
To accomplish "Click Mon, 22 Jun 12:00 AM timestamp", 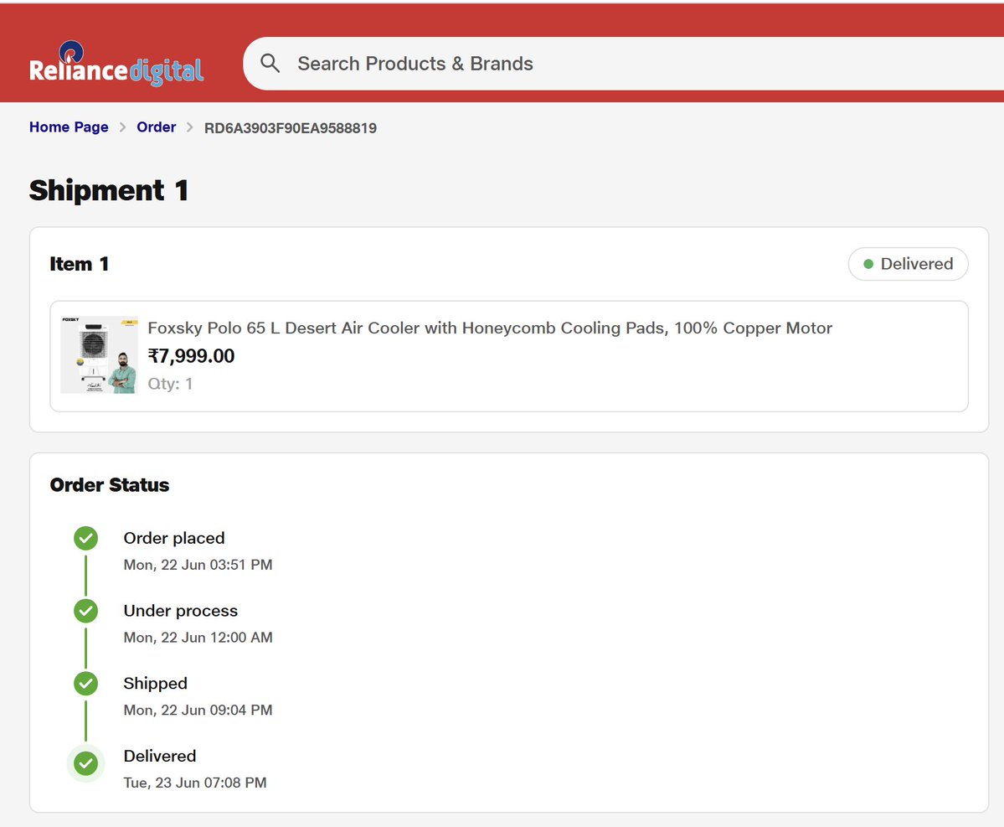I will (198, 638).
